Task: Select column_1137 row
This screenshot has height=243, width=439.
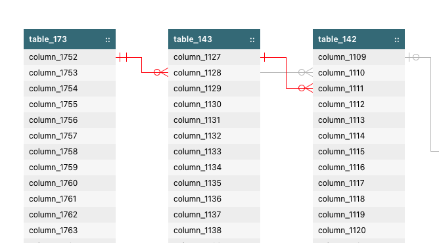Action: 214,215
